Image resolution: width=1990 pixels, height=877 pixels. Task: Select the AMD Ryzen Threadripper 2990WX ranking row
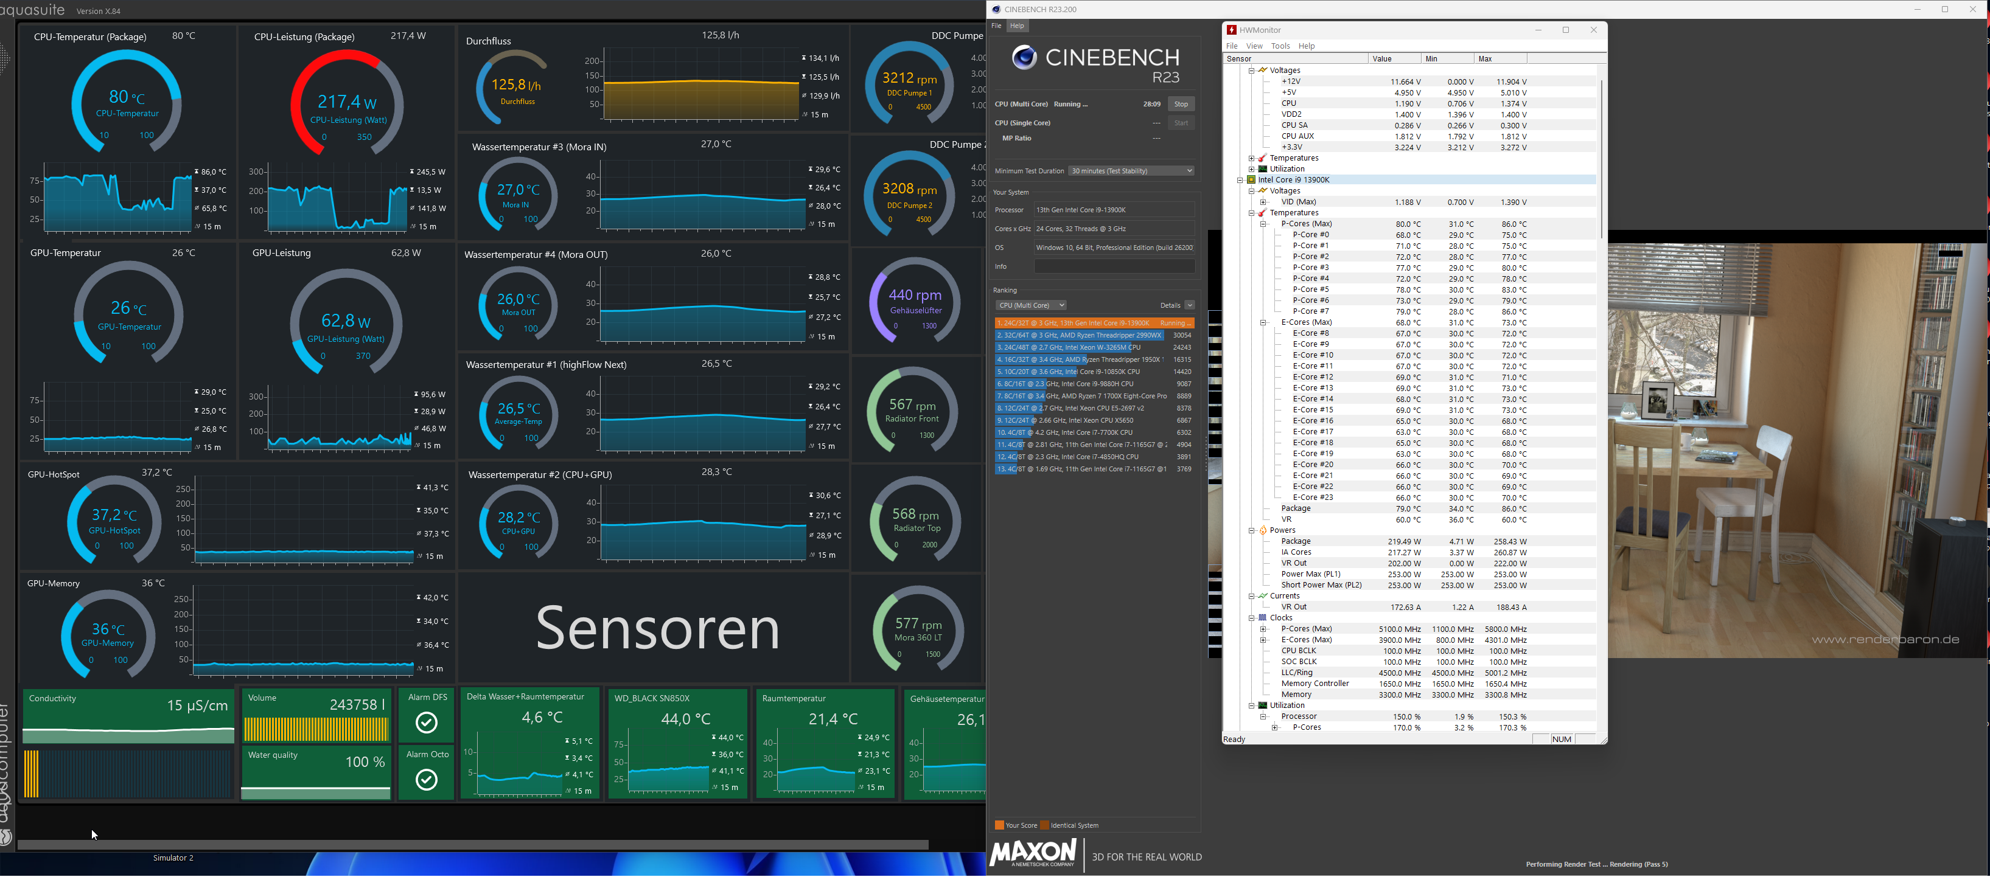pos(1094,336)
